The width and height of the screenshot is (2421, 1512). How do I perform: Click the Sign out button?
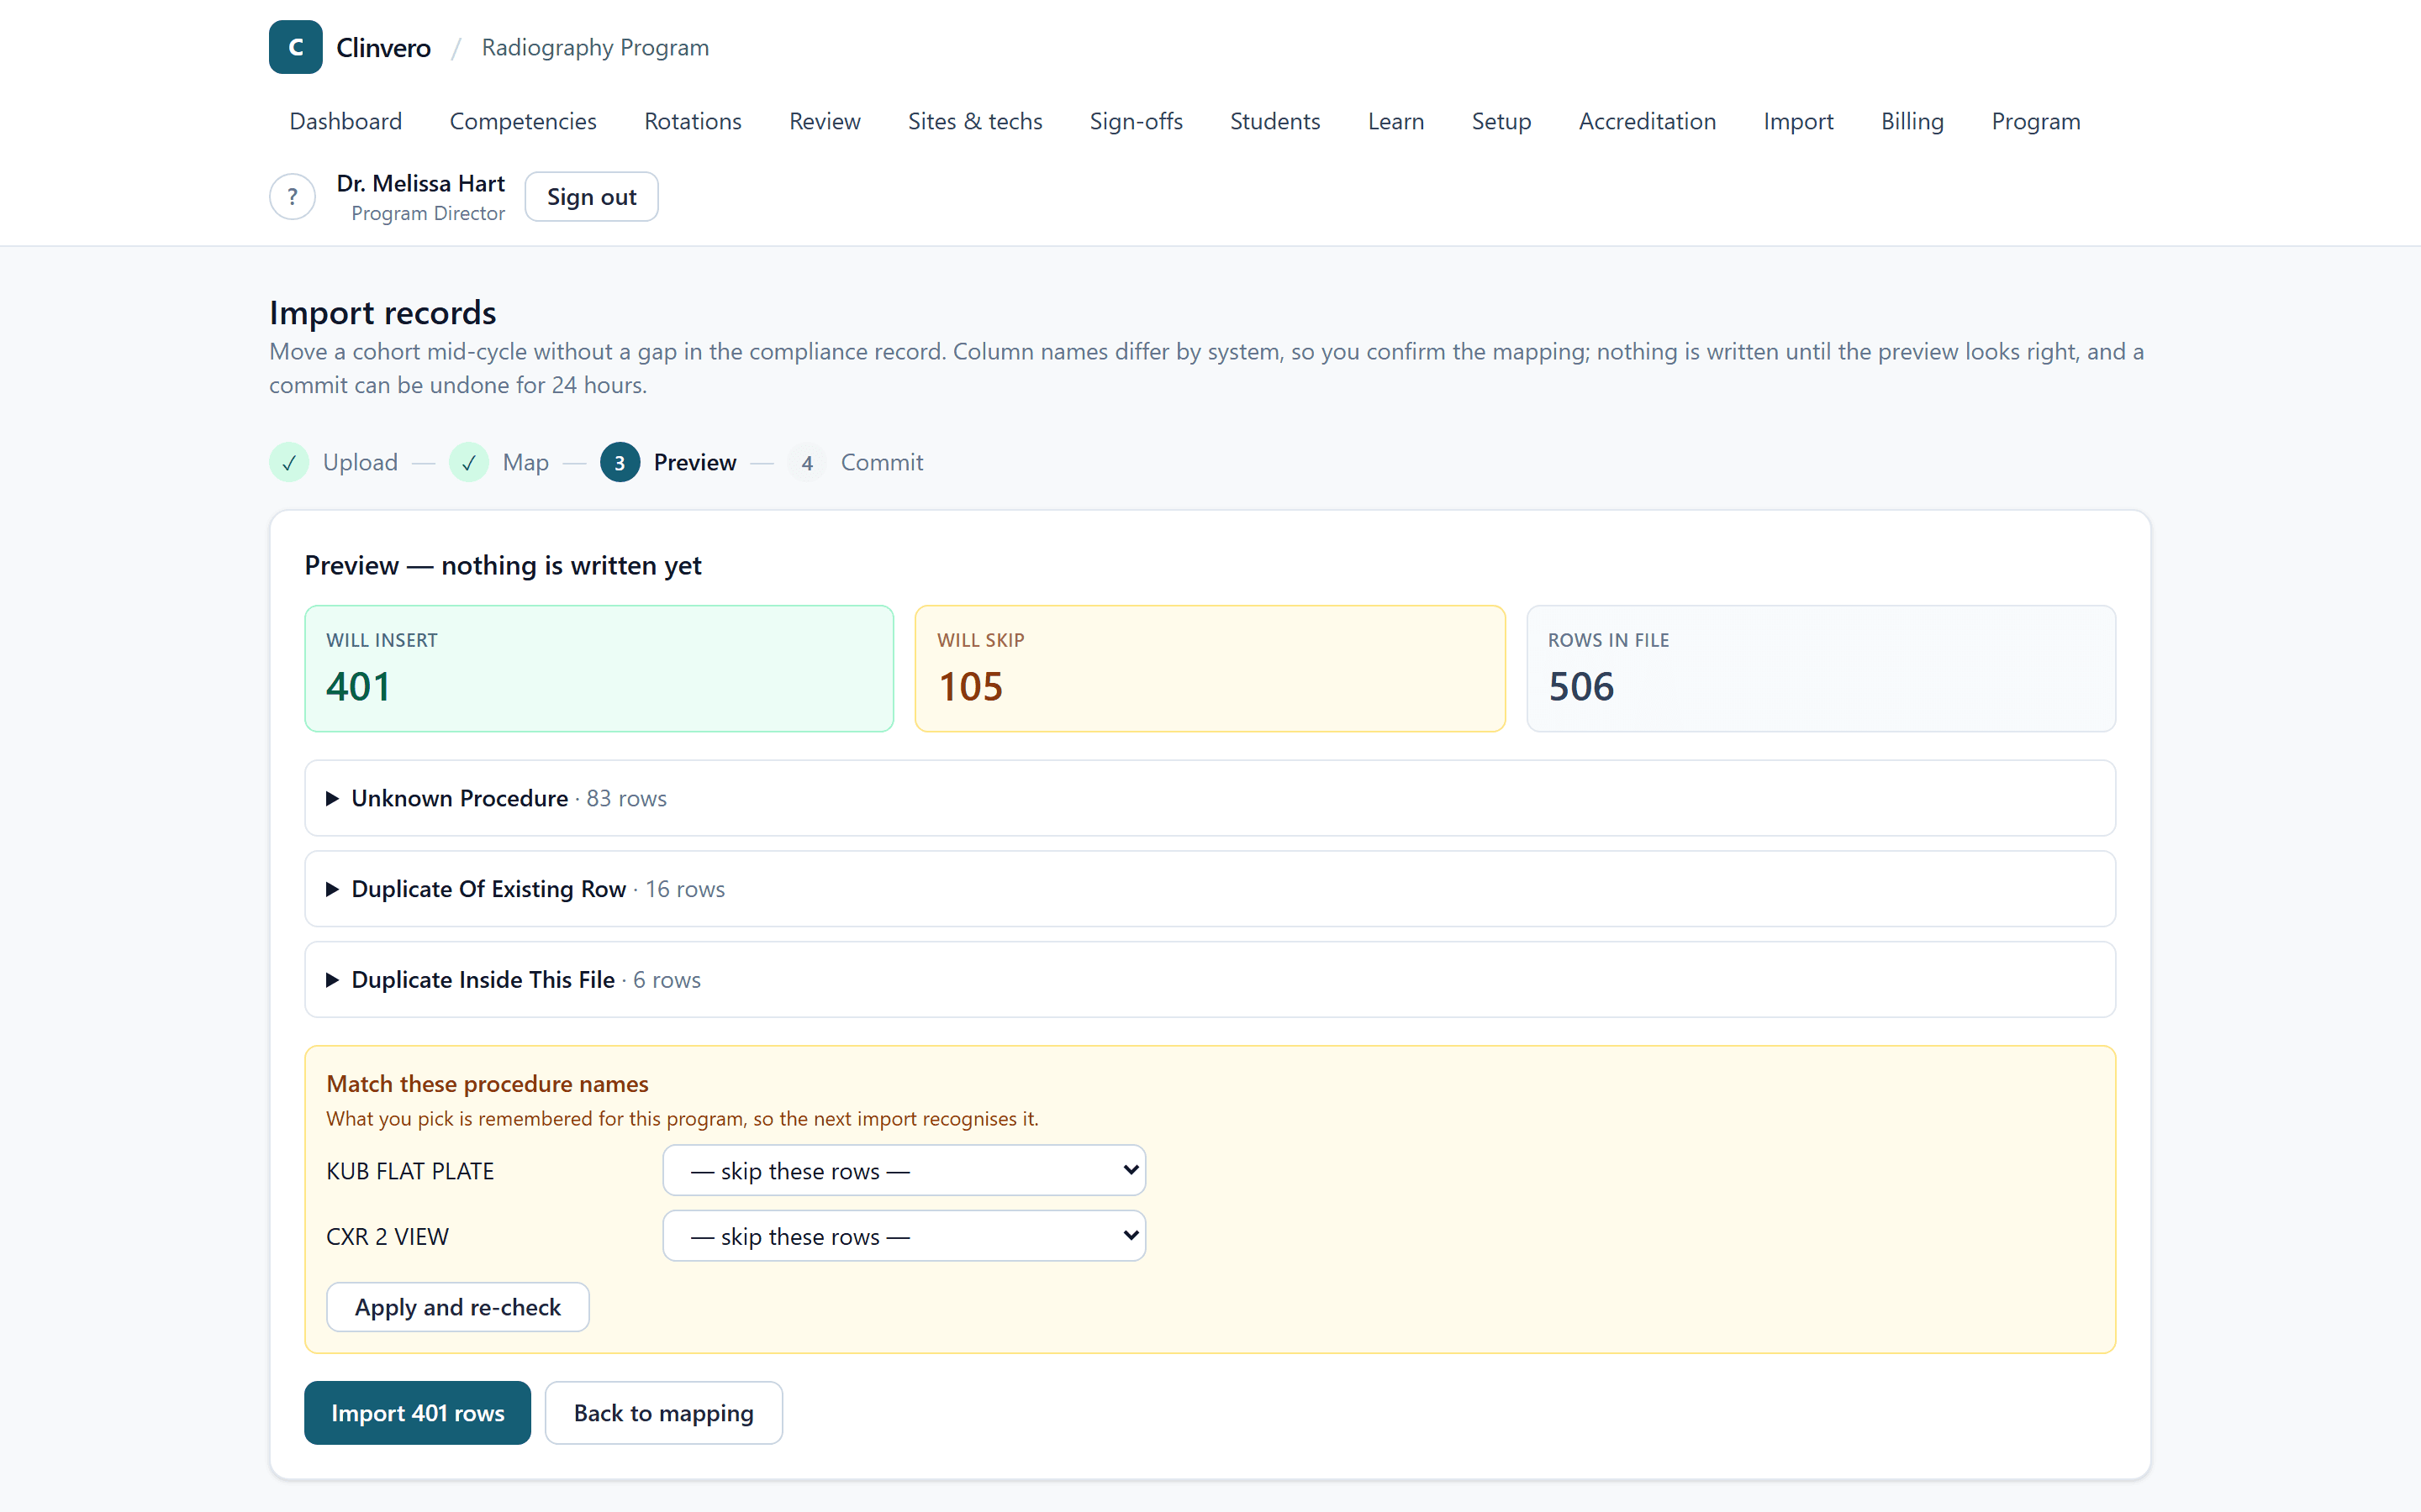(x=591, y=197)
